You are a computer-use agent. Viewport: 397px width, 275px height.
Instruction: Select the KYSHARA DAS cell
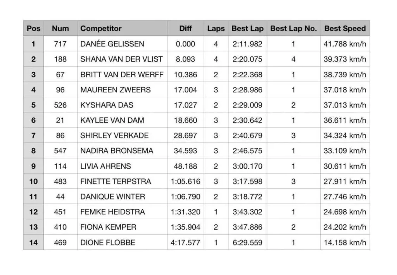click(122, 105)
